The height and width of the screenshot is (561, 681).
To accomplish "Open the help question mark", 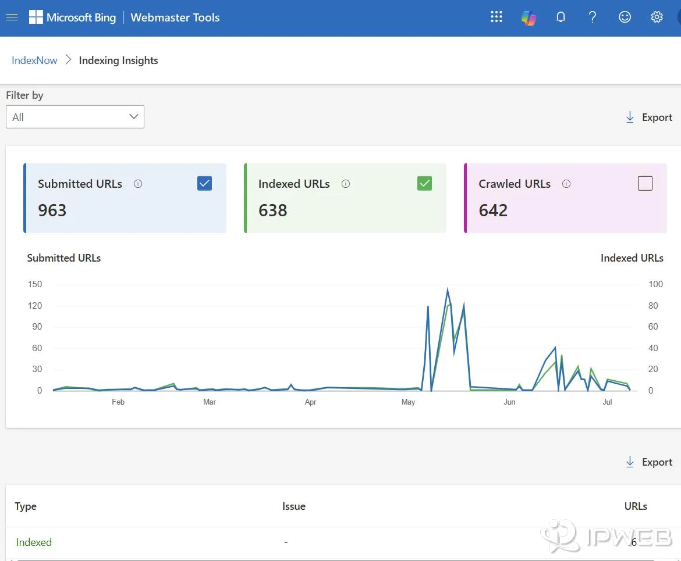I will [593, 17].
